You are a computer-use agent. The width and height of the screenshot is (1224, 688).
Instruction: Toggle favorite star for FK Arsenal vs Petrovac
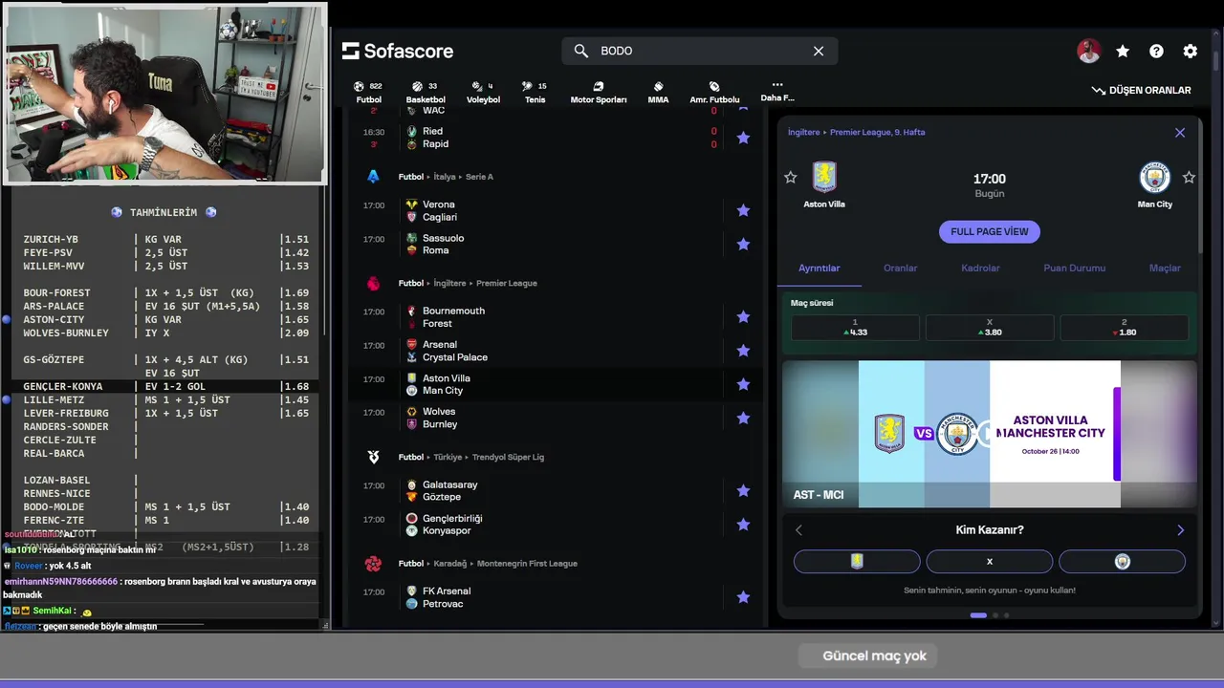click(743, 597)
